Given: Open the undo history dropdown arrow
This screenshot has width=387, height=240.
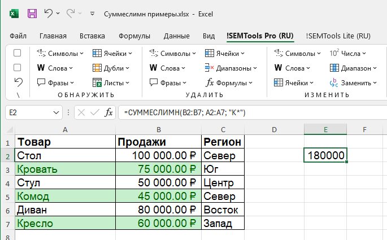Looking at the screenshot, I should coord(58,14).
